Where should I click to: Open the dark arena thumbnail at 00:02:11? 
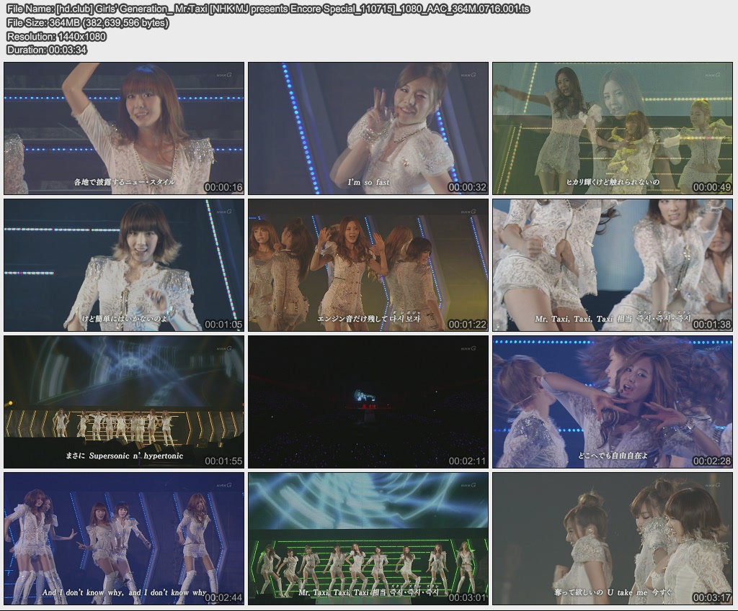(x=368, y=402)
